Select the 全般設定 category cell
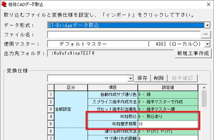The width and height of the screenshot is (214, 140). coord(71,109)
